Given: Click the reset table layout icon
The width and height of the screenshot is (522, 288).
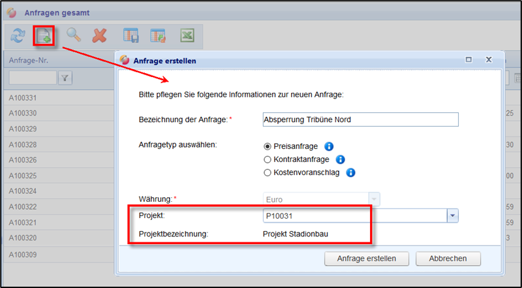Looking at the screenshot, I should [x=158, y=37].
